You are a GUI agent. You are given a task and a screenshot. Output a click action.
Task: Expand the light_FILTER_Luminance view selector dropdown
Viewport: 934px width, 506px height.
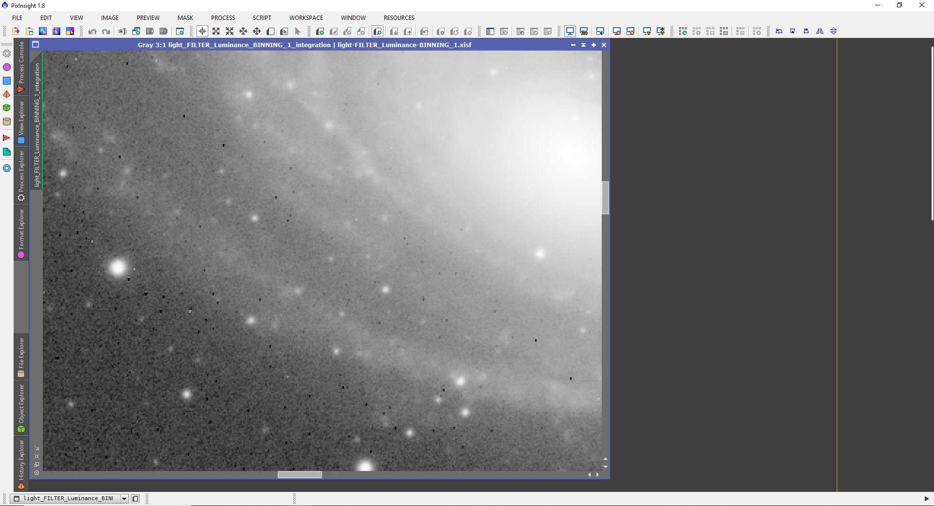pos(124,498)
